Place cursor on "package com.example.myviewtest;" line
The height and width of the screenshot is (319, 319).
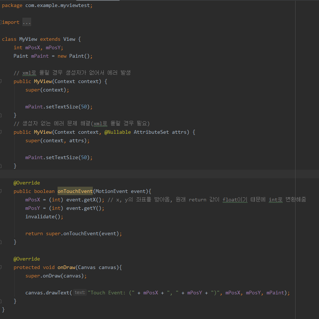47,6
